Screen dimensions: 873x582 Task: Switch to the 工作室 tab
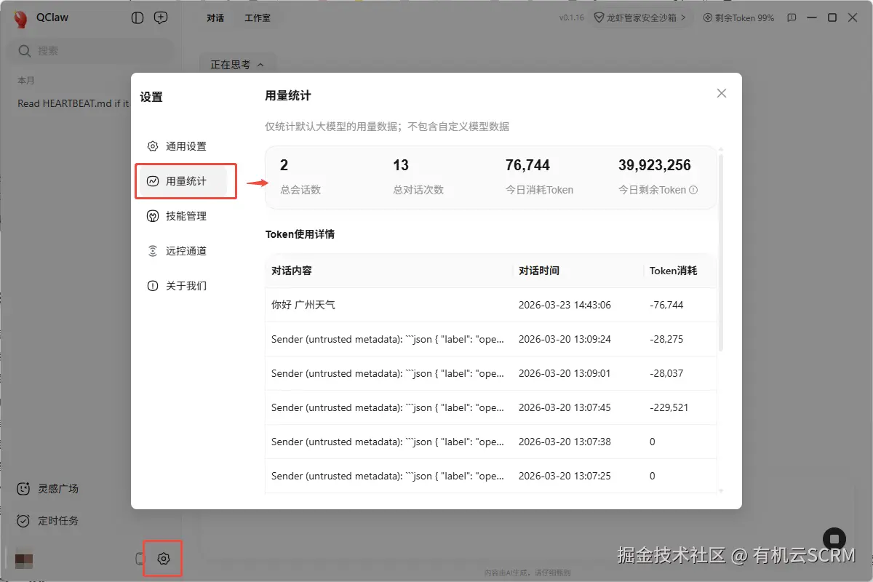click(258, 17)
